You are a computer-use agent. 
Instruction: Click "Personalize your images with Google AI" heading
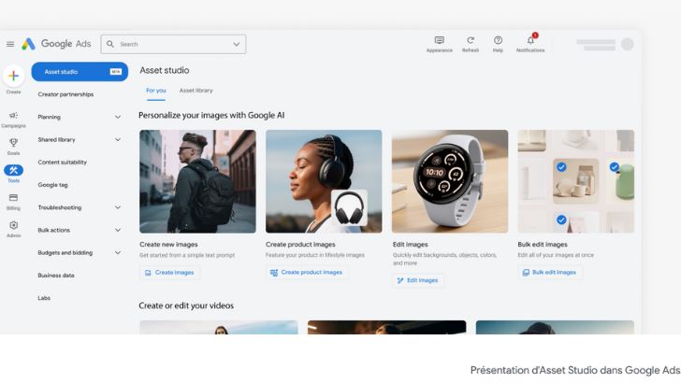click(x=211, y=116)
